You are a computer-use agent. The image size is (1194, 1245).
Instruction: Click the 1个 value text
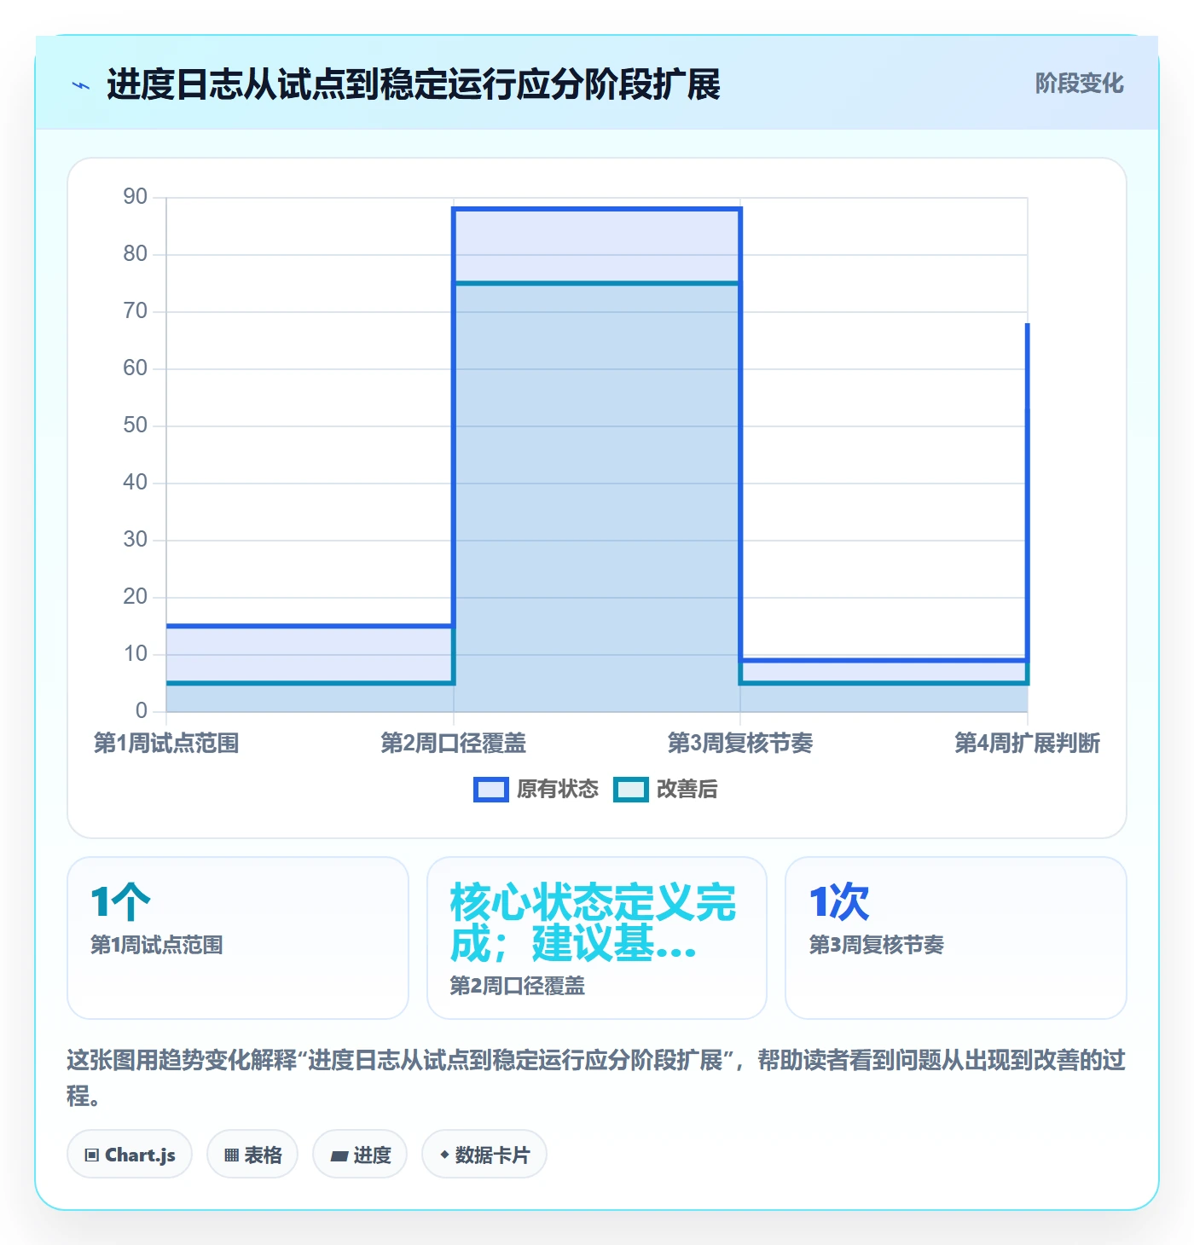pos(121,901)
